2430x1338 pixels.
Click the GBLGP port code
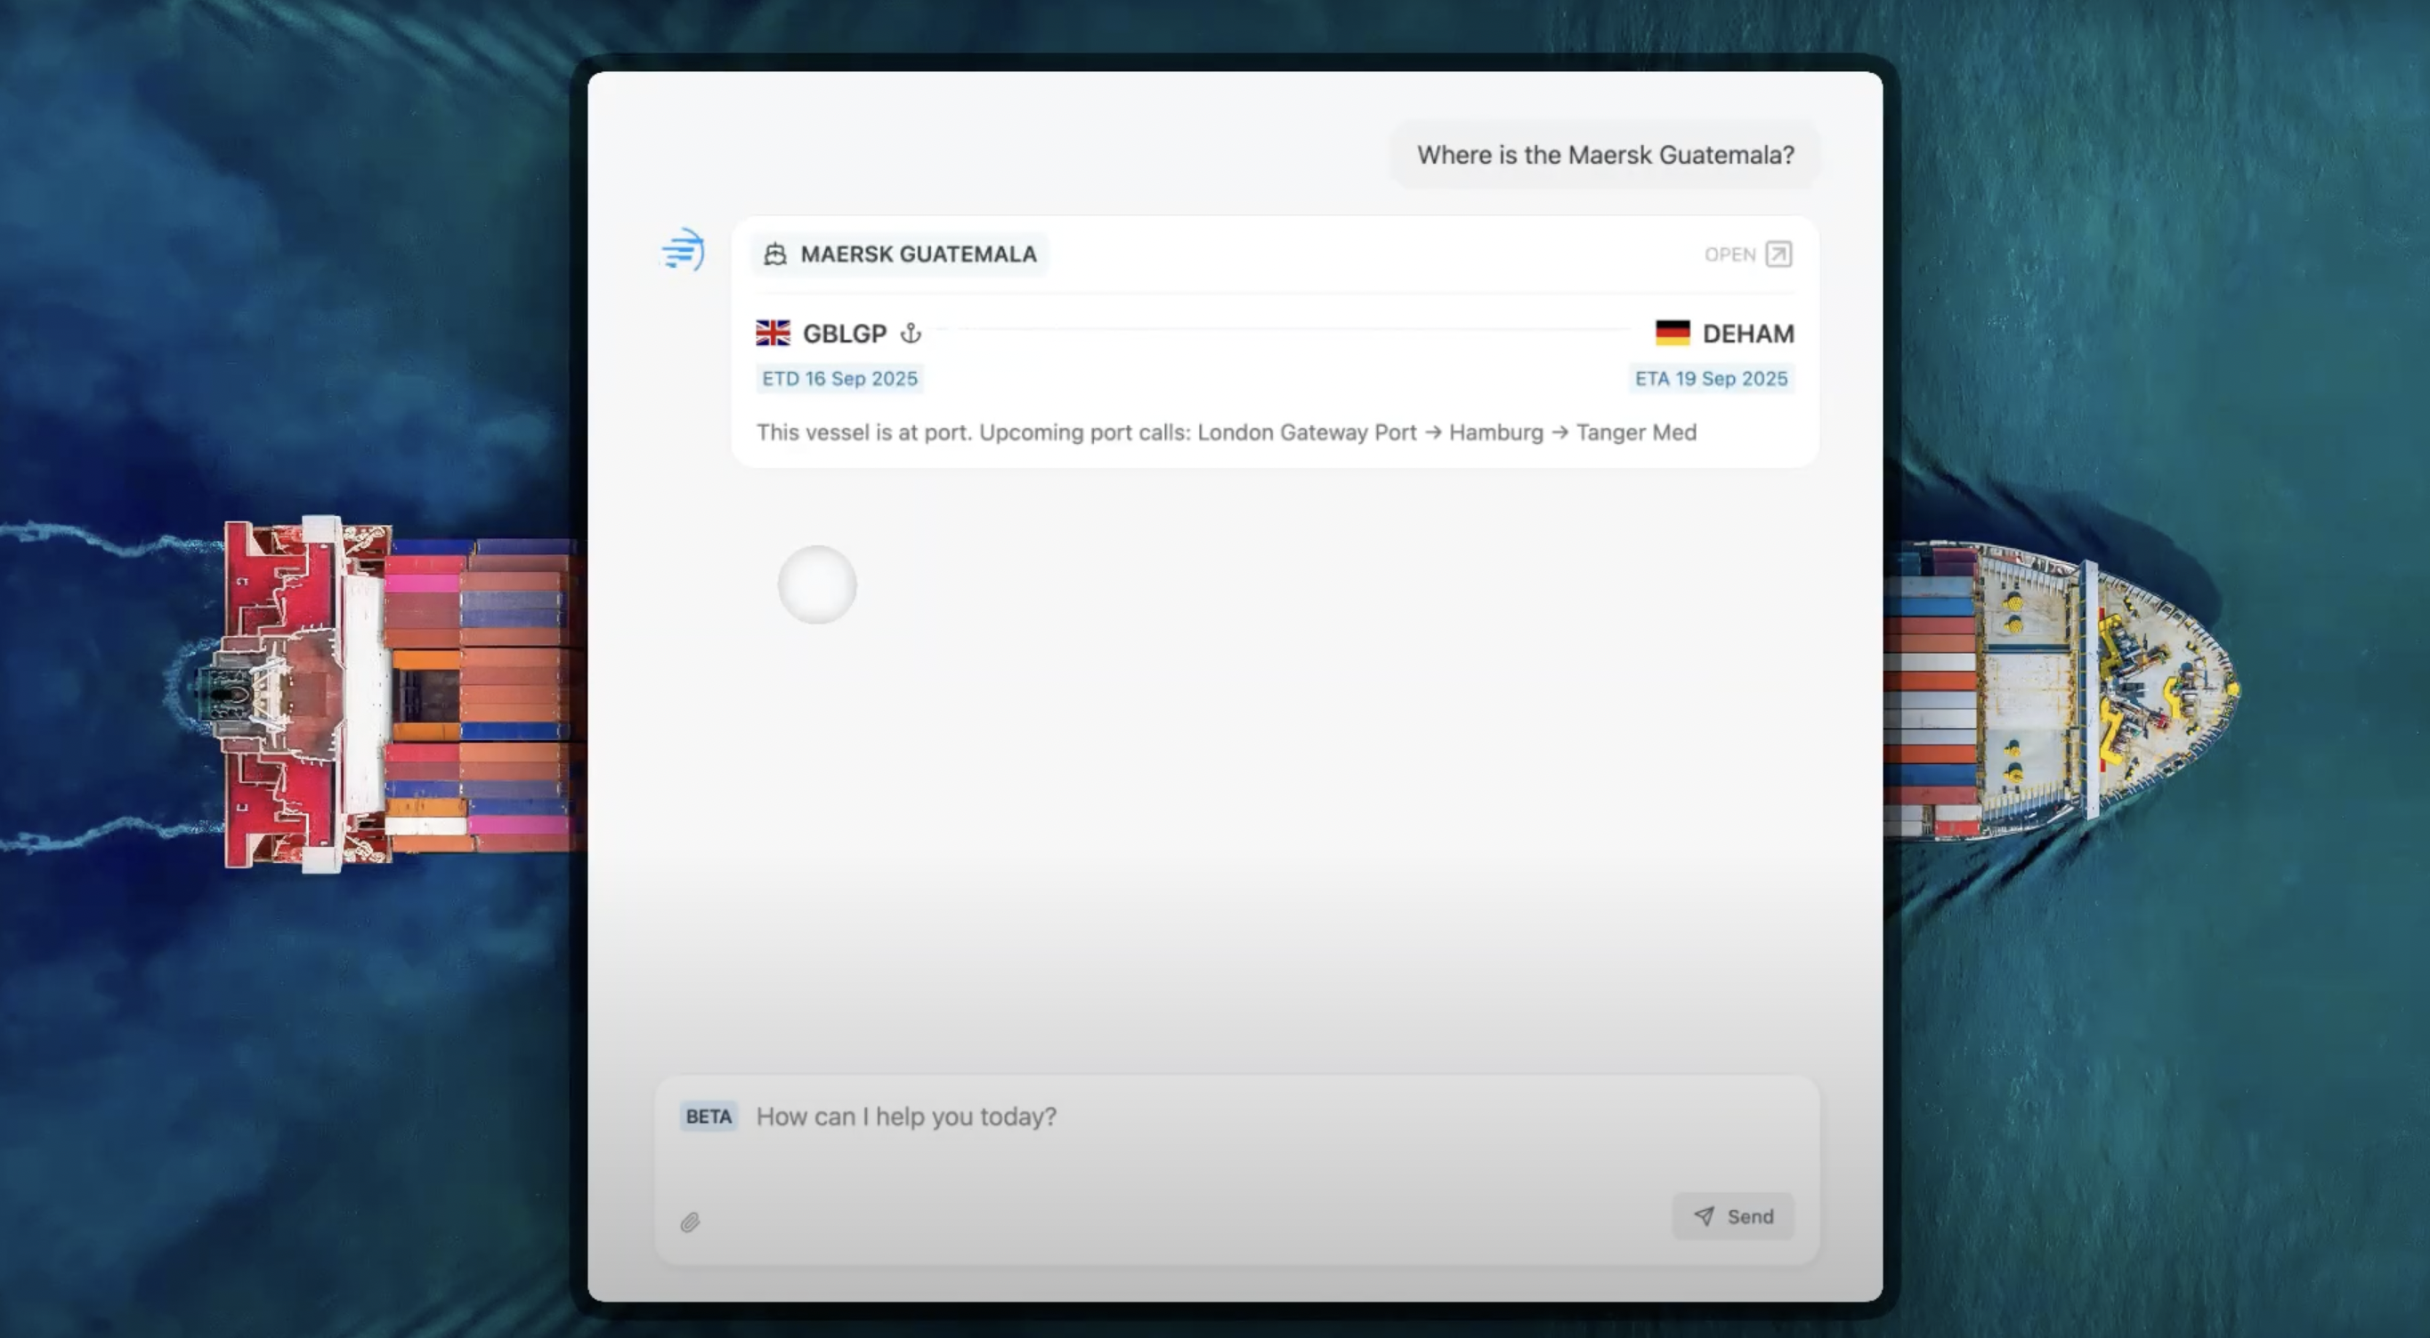(845, 333)
